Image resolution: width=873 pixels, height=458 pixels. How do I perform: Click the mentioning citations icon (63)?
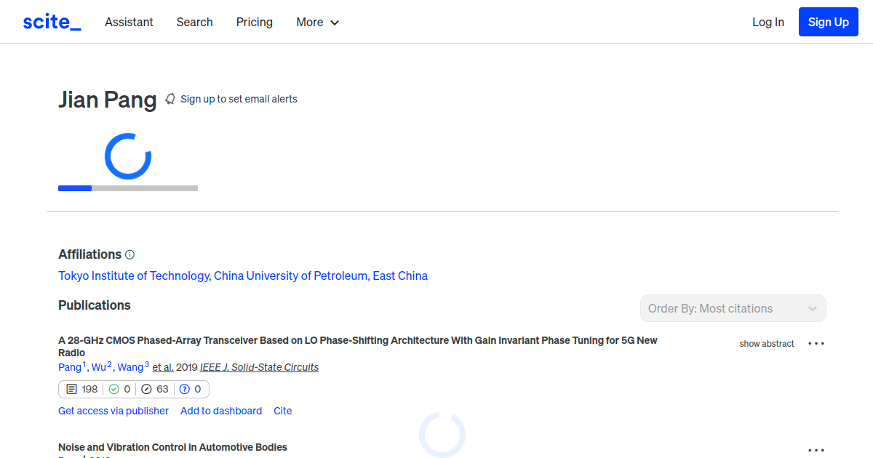coord(146,389)
